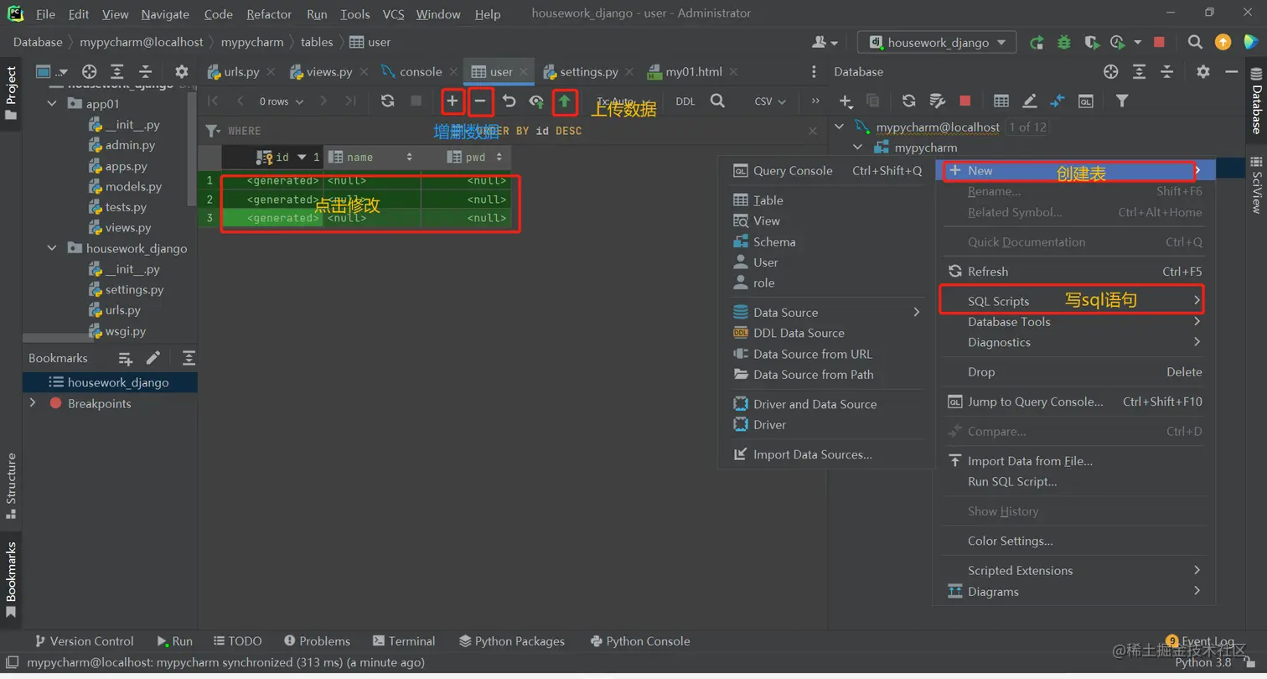1267x679 pixels.
Task: Open the Refactor menu
Action: point(270,14)
